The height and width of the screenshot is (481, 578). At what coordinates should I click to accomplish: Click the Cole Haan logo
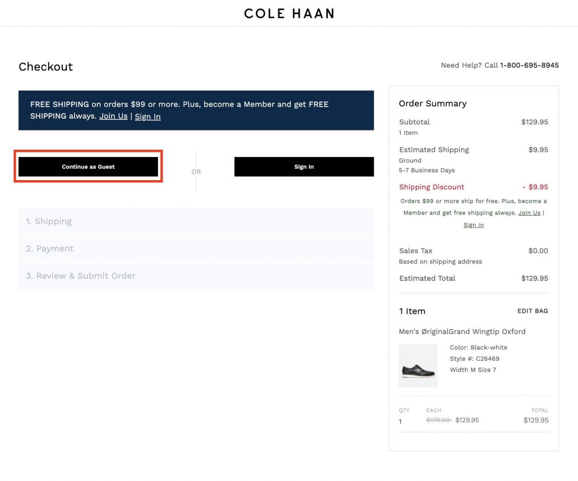(x=289, y=13)
